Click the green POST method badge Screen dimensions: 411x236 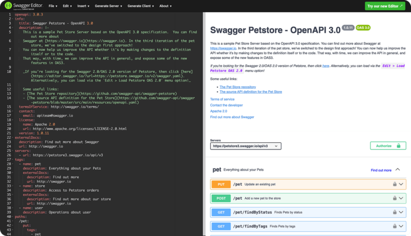pyautogui.click(x=220, y=198)
